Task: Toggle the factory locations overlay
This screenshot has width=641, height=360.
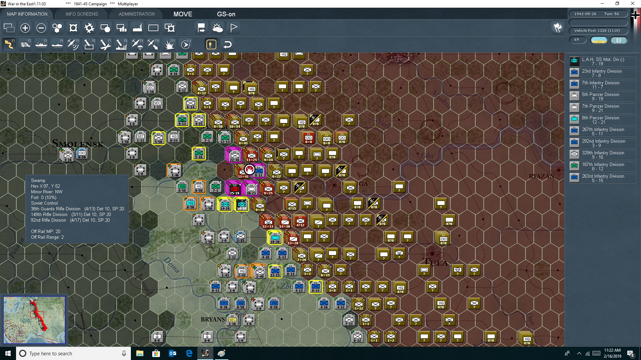Action: [x=137, y=28]
